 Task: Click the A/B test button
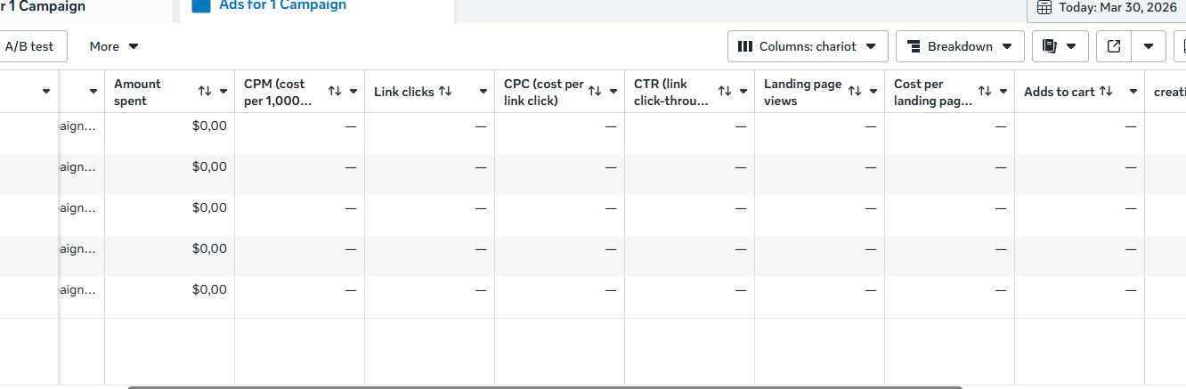[29, 46]
